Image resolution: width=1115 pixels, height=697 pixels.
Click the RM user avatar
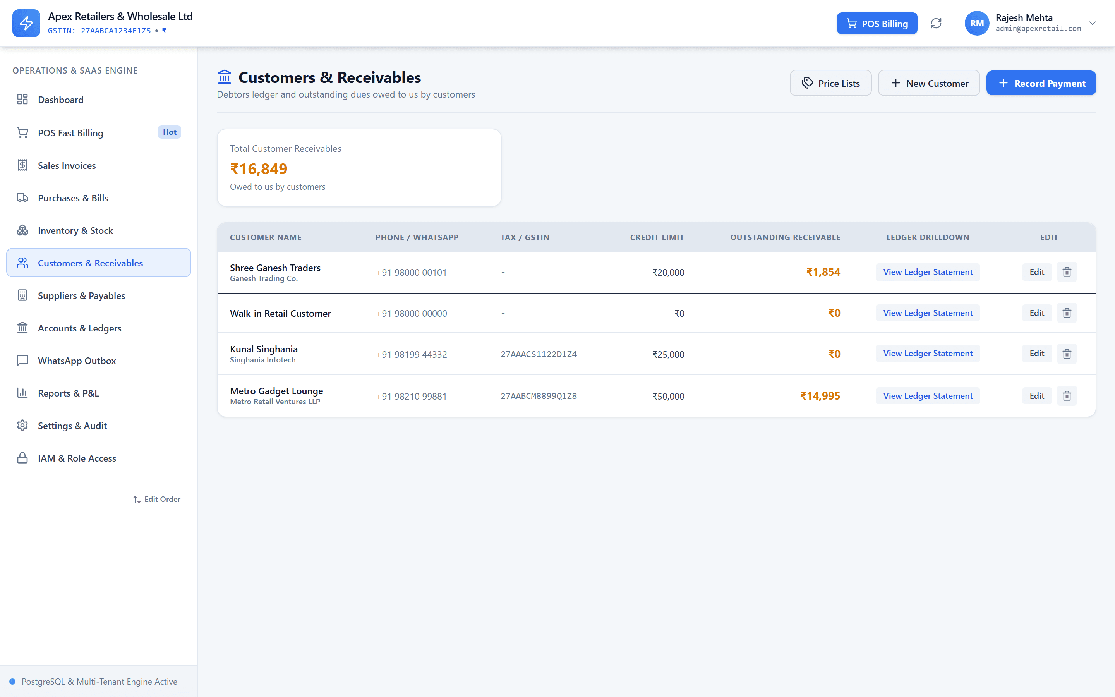(977, 24)
